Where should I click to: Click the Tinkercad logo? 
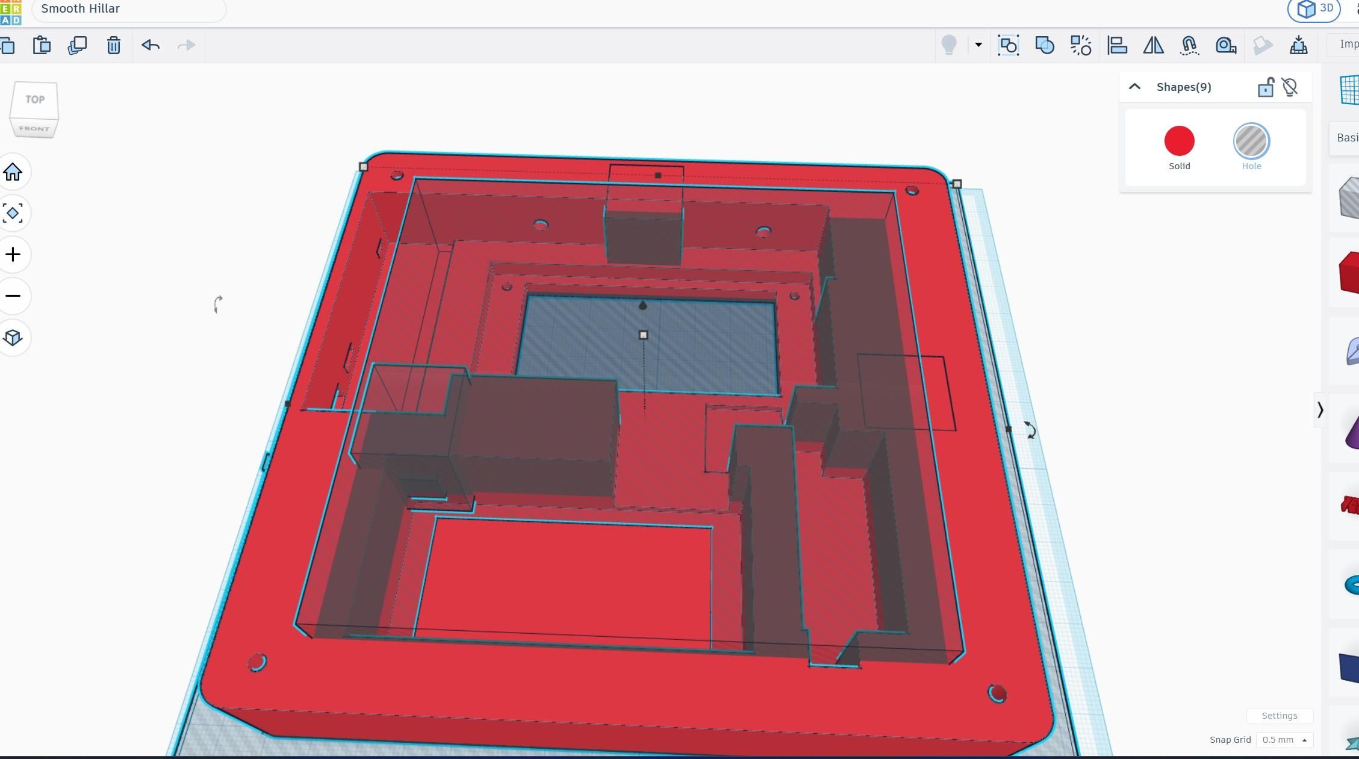pos(11,12)
